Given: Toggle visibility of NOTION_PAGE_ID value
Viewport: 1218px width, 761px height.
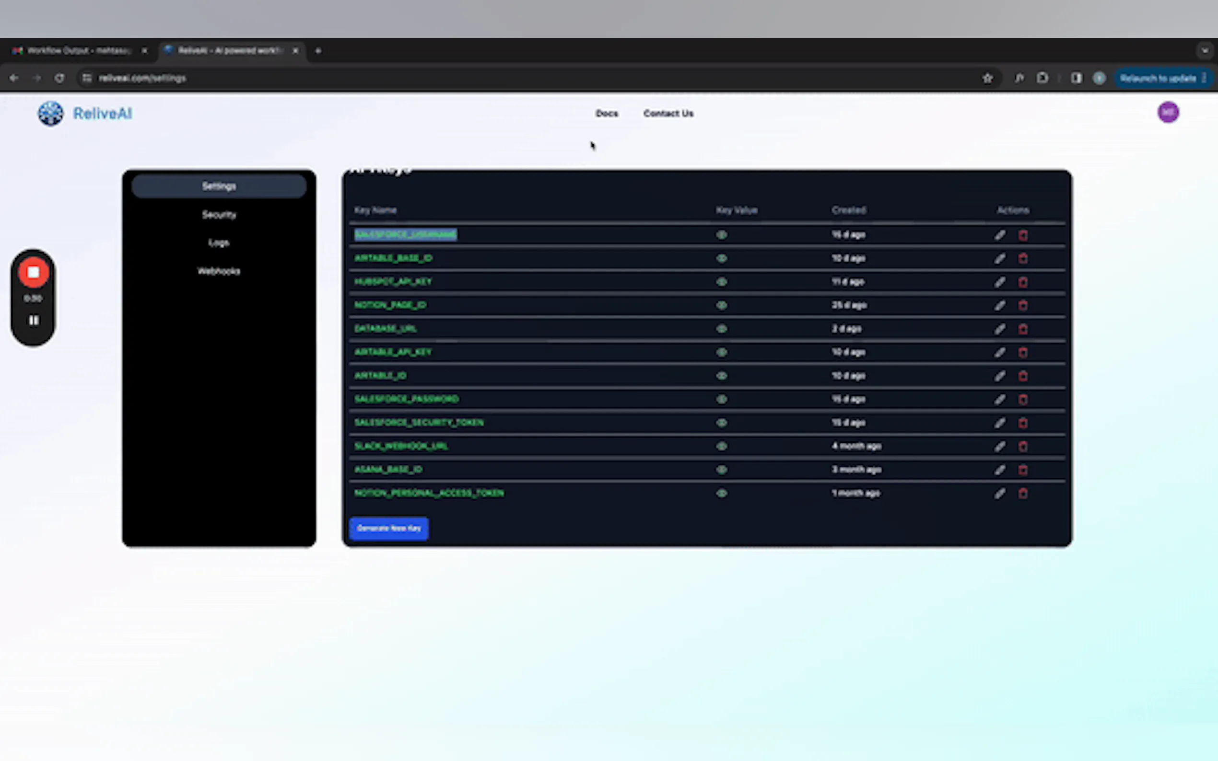Looking at the screenshot, I should pos(721,306).
